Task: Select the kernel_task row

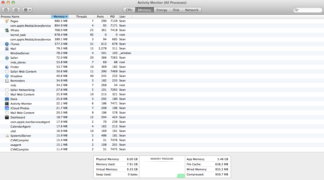Action: coord(162,35)
